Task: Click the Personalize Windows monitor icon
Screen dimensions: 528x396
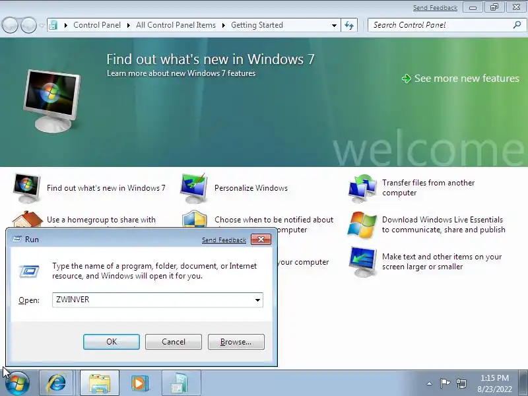Action: [x=193, y=189]
